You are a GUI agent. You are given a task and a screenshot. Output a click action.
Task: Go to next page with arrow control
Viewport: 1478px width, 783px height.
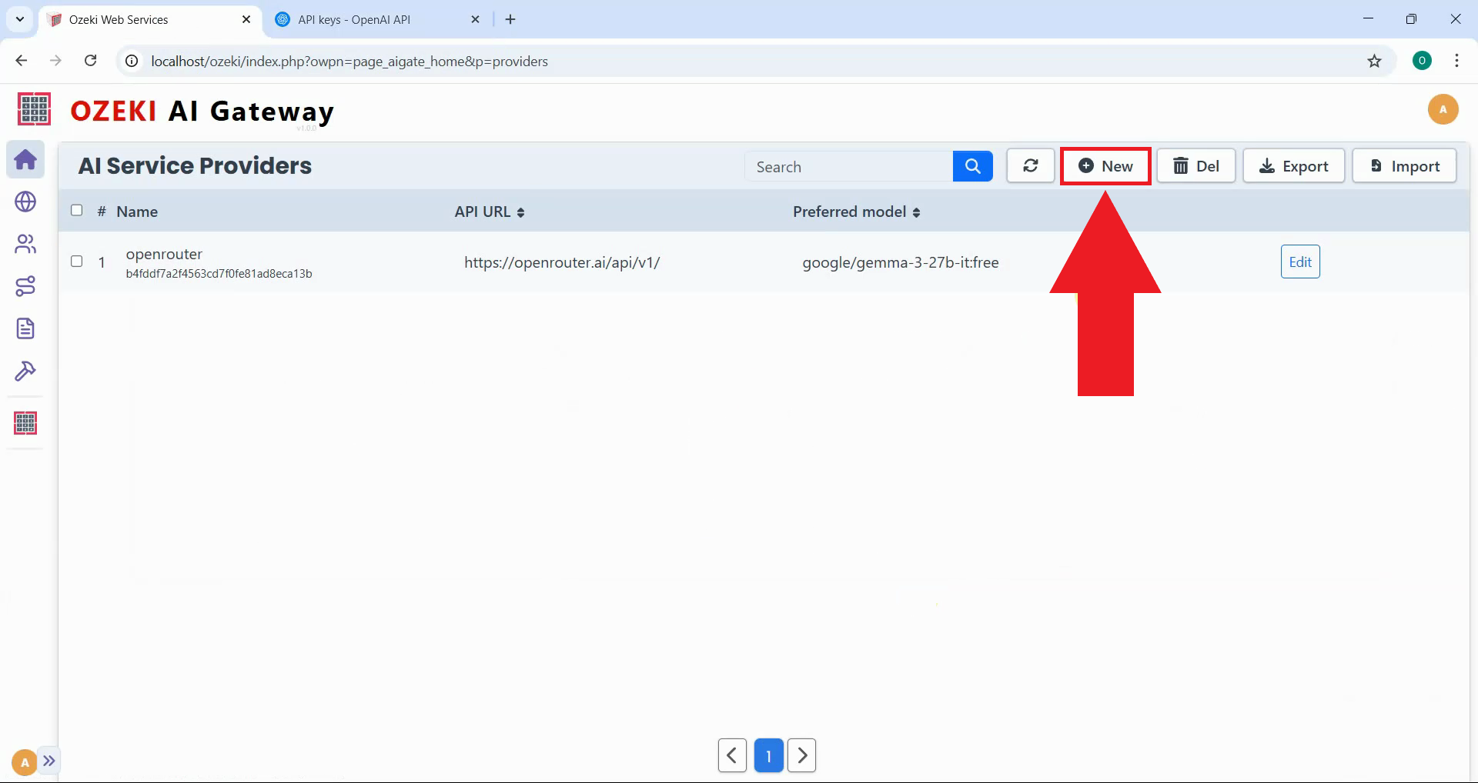point(802,755)
